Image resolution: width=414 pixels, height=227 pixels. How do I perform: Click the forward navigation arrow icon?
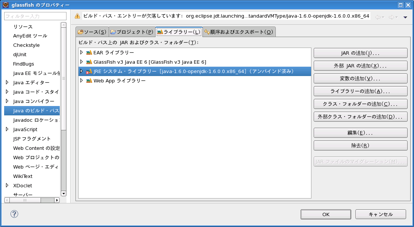[x=391, y=17]
